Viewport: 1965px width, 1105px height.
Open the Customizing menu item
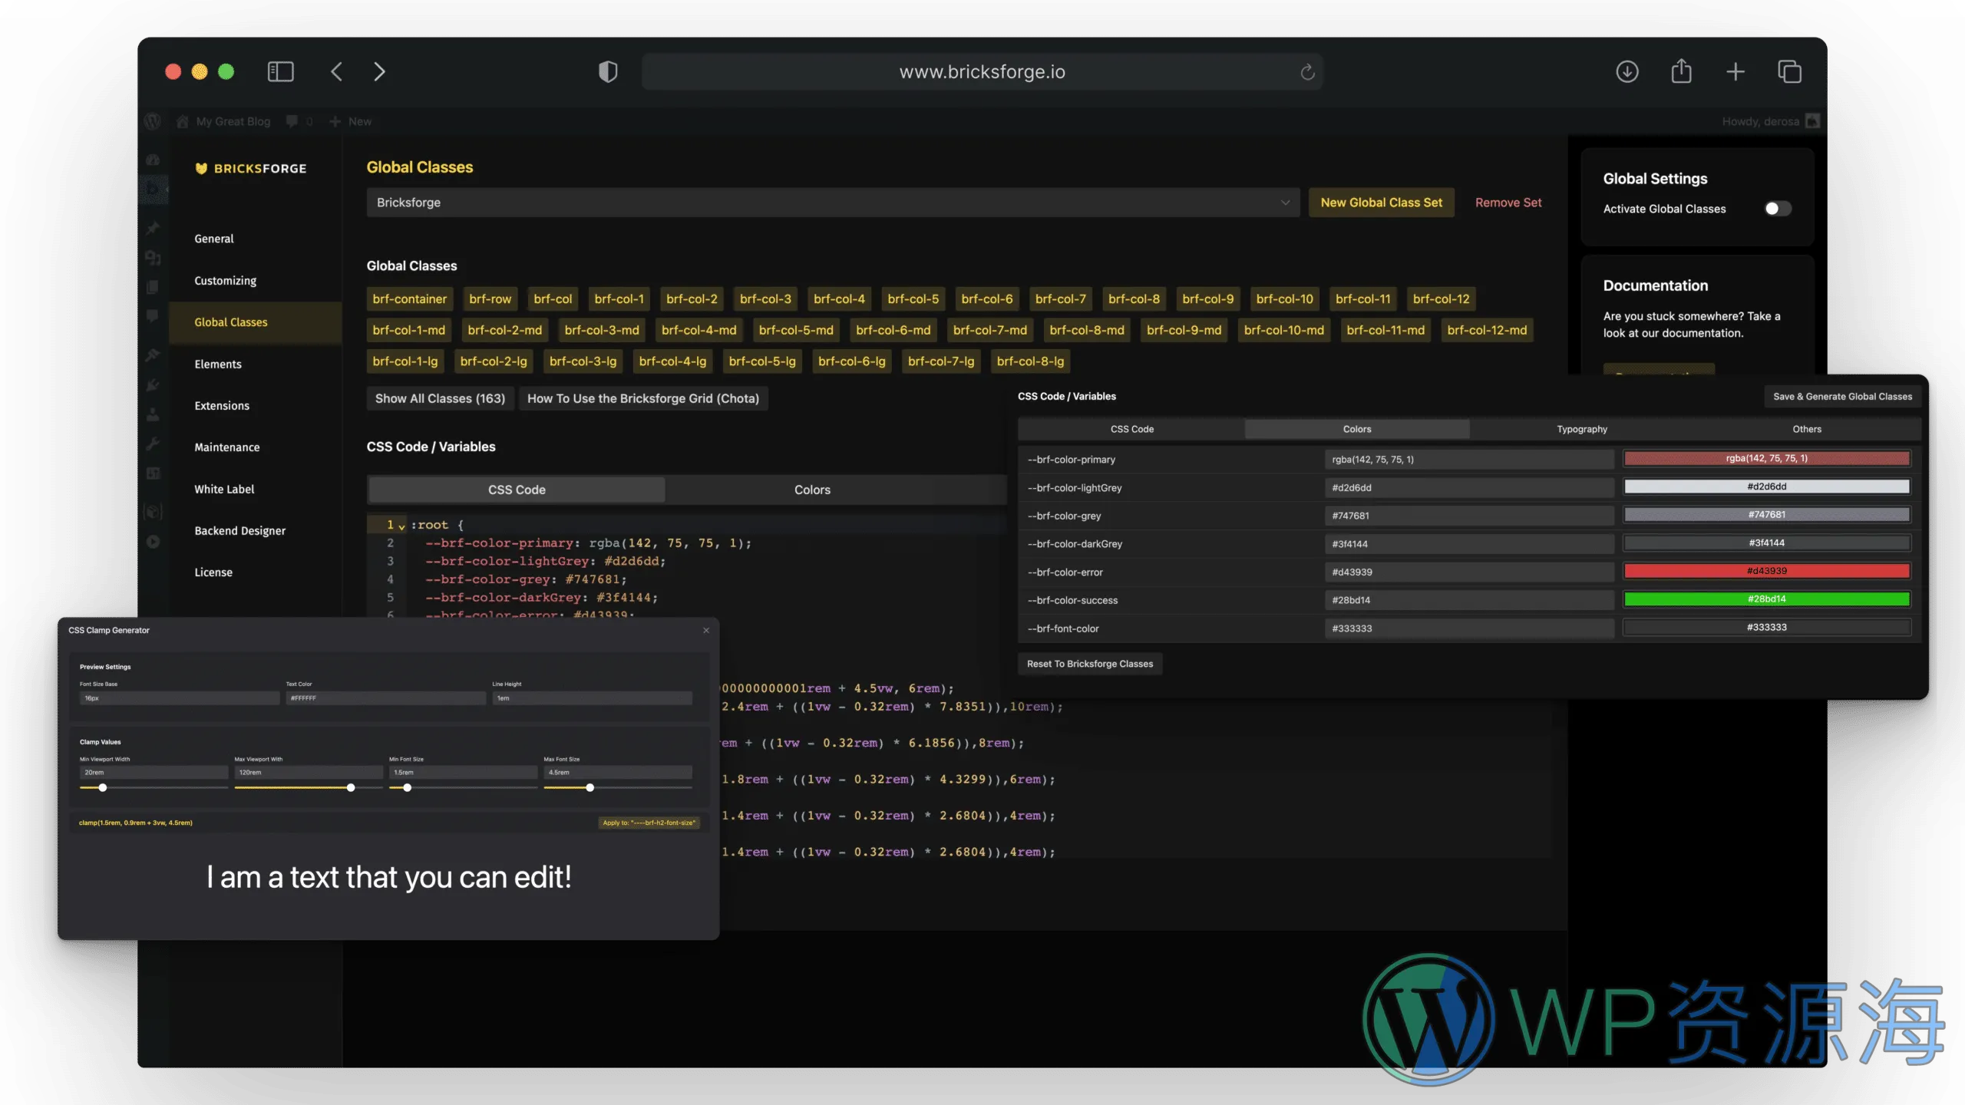tap(226, 281)
